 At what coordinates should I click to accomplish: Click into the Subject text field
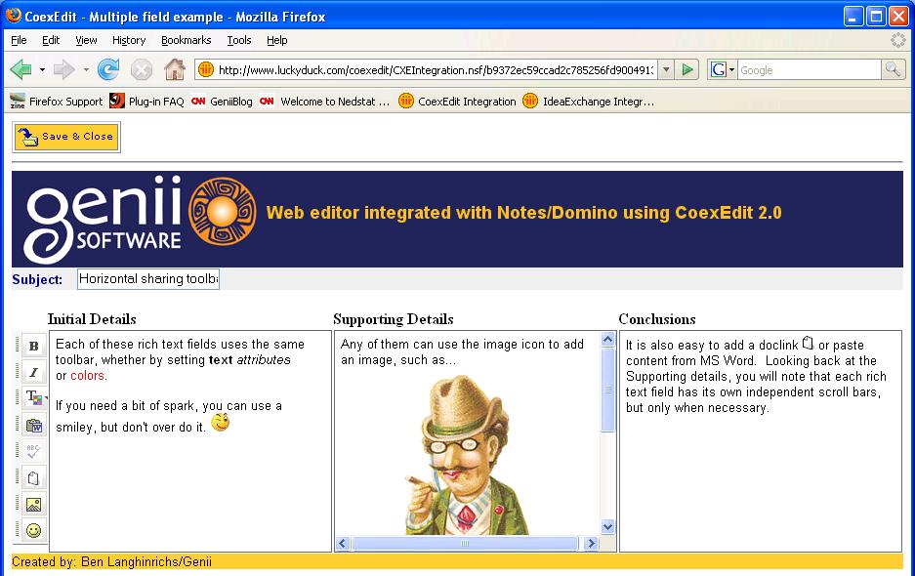(148, 279)
